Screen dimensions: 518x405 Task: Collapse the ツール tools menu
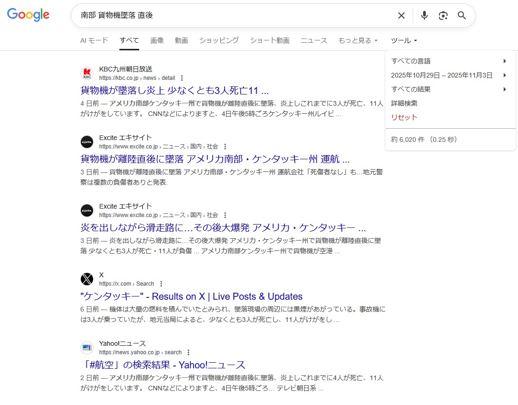404,40
